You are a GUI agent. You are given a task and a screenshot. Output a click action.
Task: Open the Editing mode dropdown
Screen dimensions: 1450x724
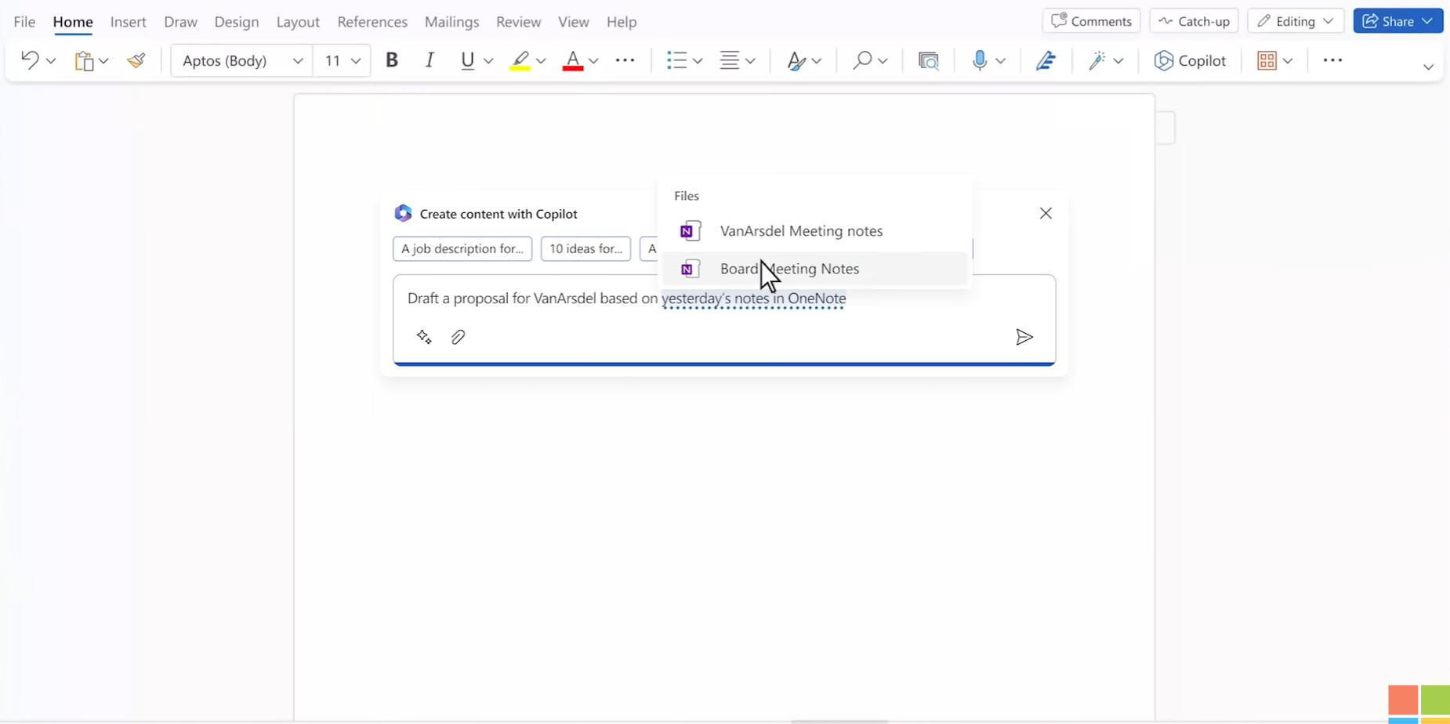pyautogui.click(x=1296, y=21)
